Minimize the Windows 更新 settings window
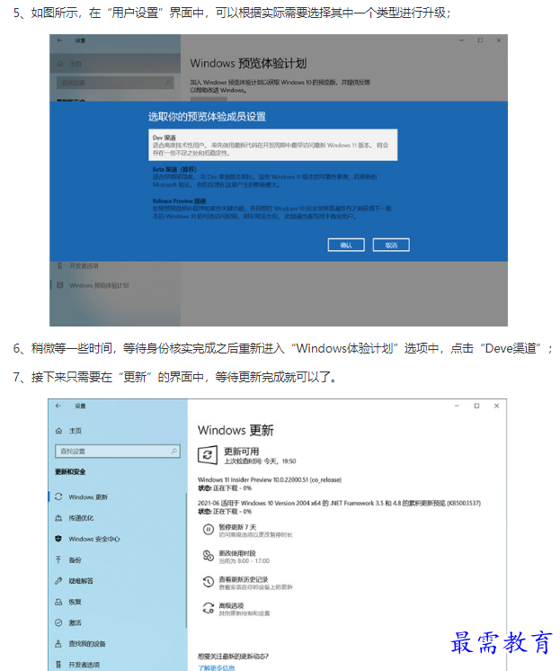This screenshot has width=560, height=671. pos(457,406)
